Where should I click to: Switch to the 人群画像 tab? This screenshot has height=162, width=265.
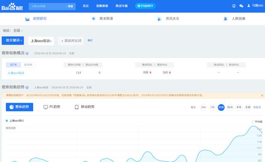[238, 19]
